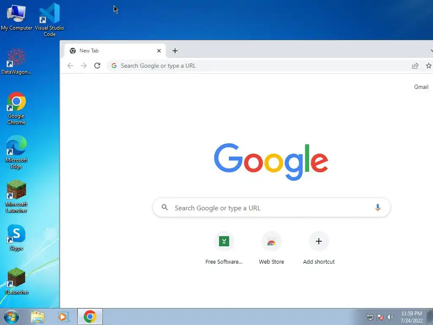Open the Free Software shortcut tile
Image resolution: width=433 pixels, height=325 pixels.
coord(224,248)
